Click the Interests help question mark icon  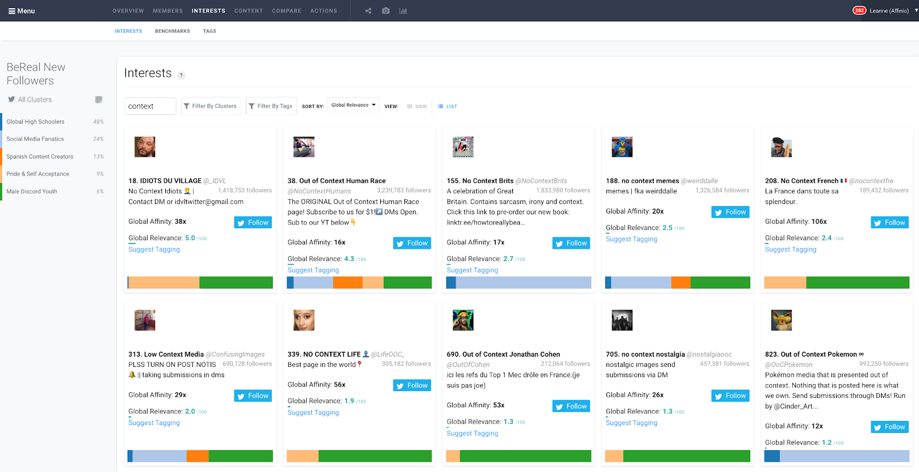tap(182, 75)
